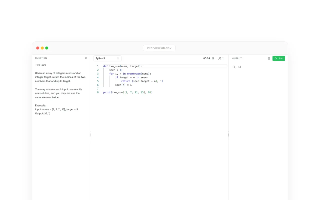The height and width of the screenshot is (200, 320).
Task: Click the divider handle between question and editor
Action: point(90,134)
